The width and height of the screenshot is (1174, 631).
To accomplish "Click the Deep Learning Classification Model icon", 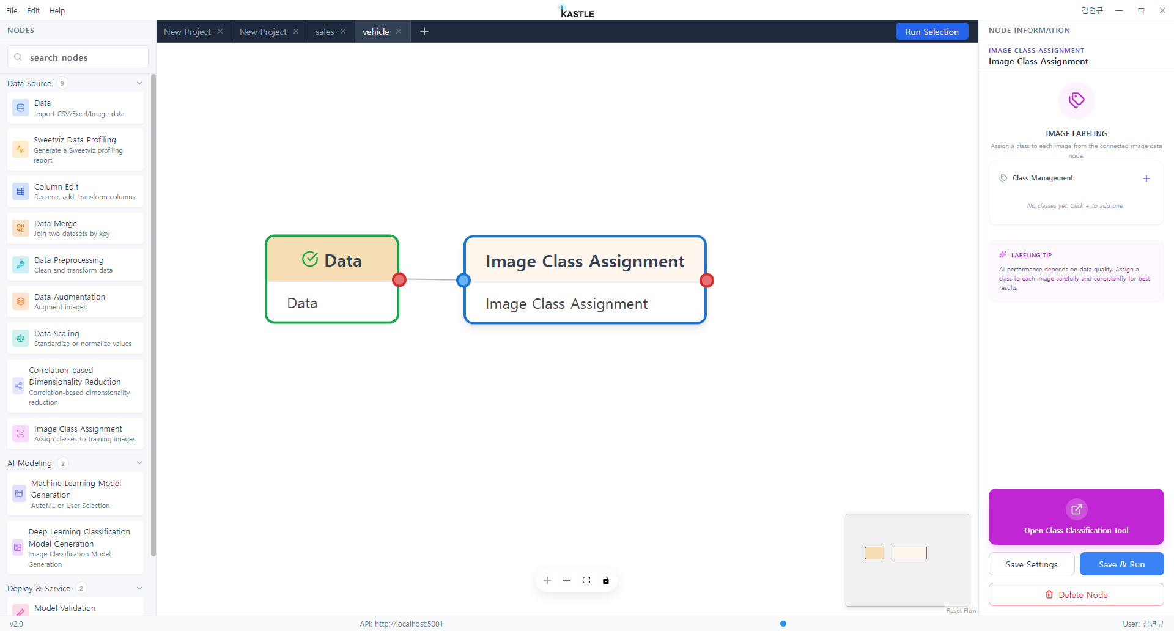I will pos(18,547).
